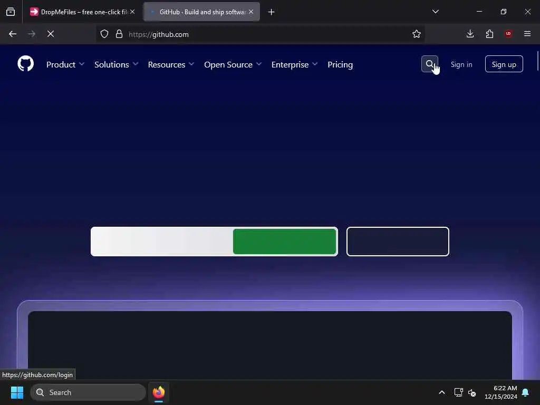
Task: Click the uBlock Origin extension icon
Action: point(508,34)
